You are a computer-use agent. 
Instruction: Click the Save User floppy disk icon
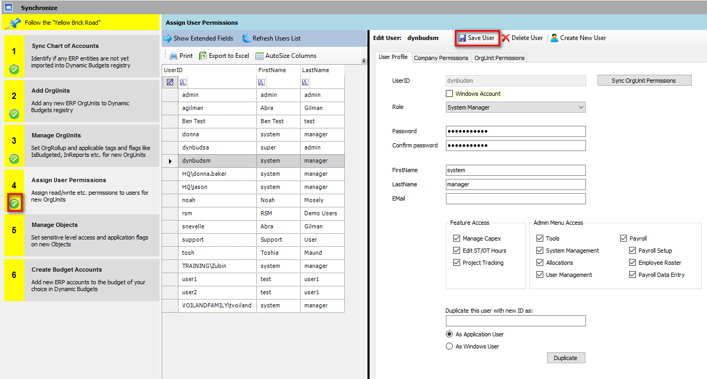(x=462, y=38)
